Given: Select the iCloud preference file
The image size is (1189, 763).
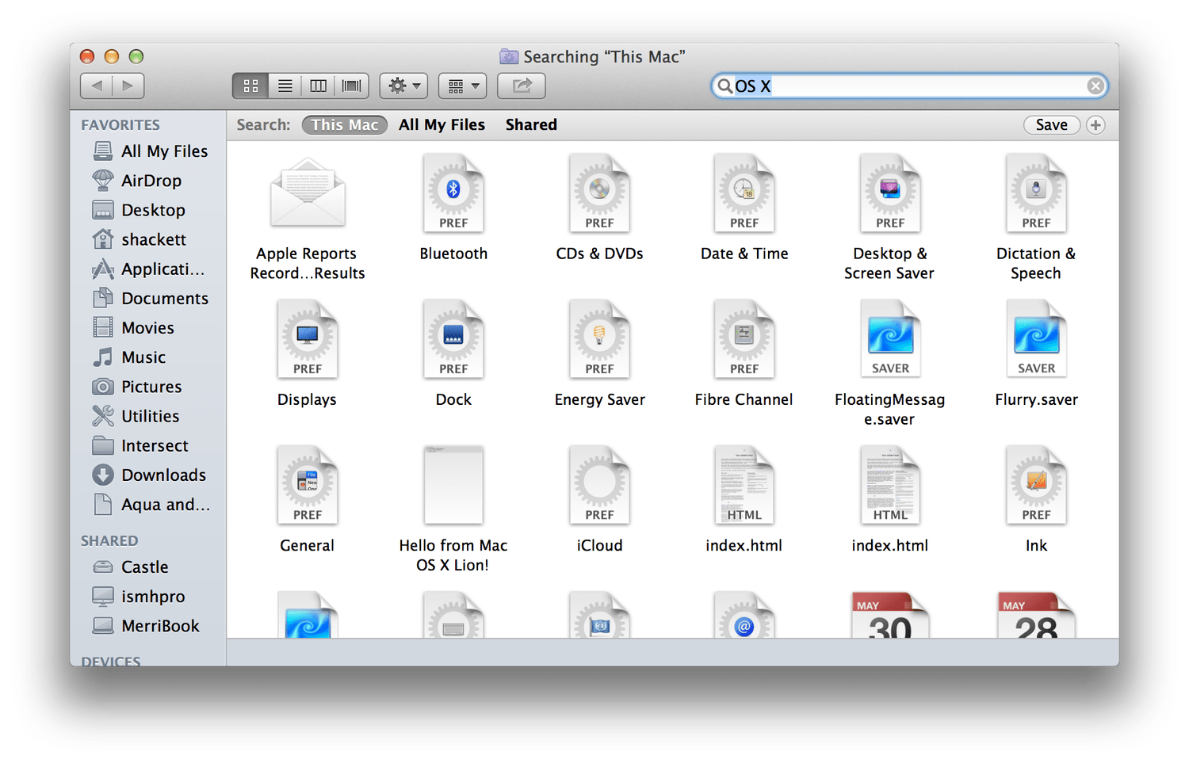Looking at the screenshot, I should pyautogui.click(x=599, y=500).
